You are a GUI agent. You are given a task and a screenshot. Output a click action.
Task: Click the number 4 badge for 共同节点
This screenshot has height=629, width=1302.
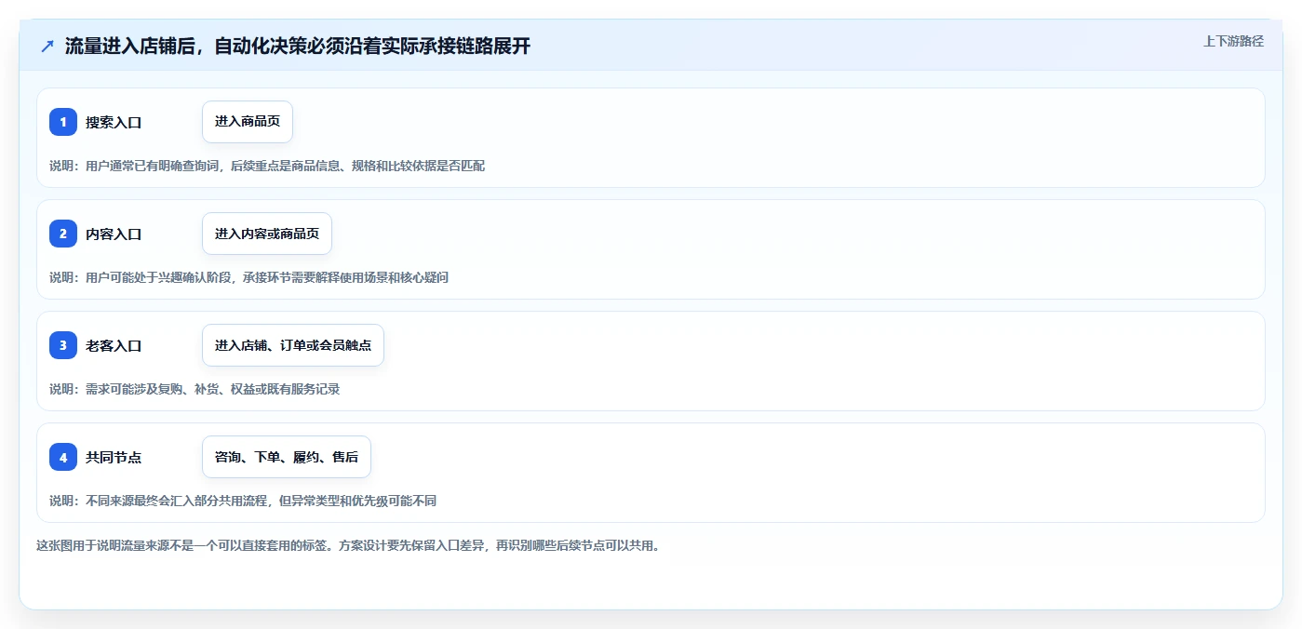(63, 457)
